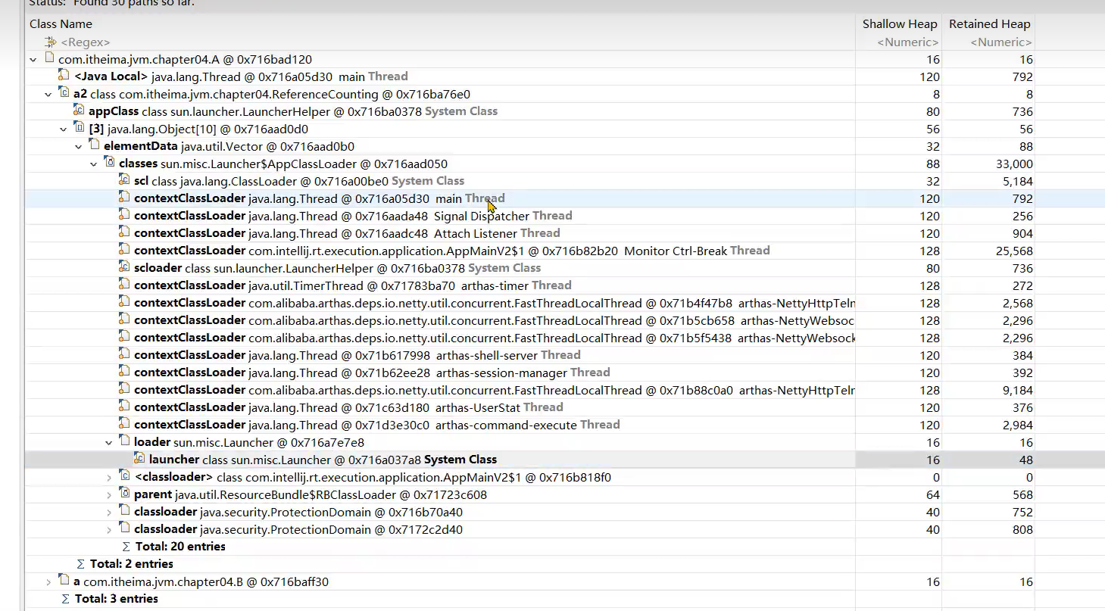
Task: Click the chapter04.B object icon
Action: (64, 581)
